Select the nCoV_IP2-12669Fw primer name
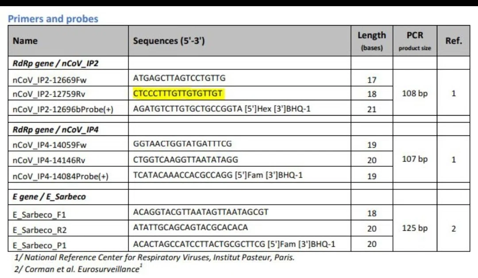The image size is (478, 278). [x=50, y=80]
